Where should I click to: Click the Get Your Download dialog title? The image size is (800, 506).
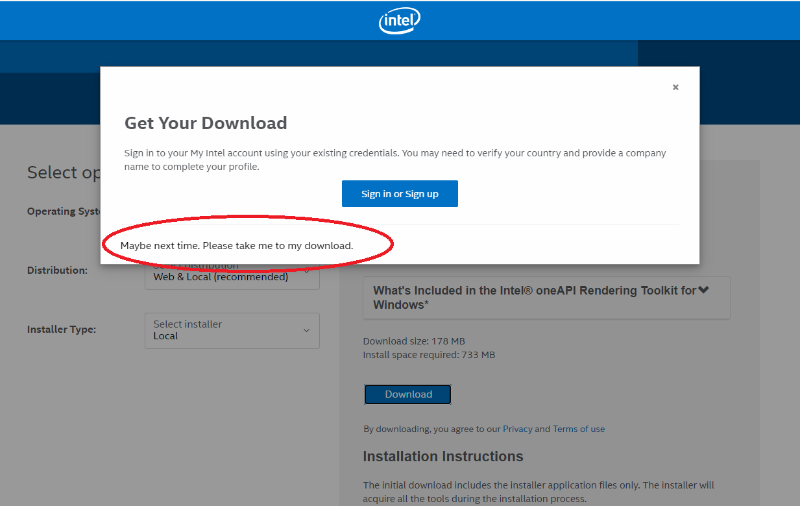coord(205,123)
